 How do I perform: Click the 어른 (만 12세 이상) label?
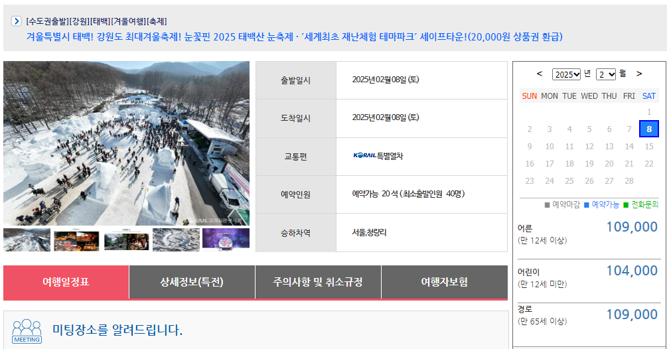542,234
